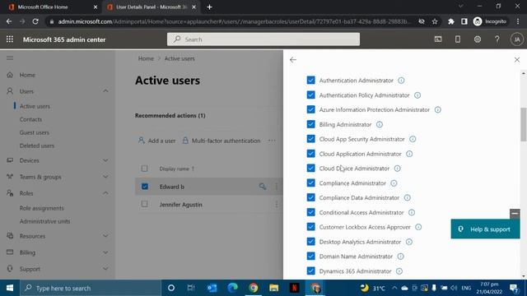527x296 pixels.
Task: Uncheck Authentication Administrator role
Action: (x=311, y=81)
